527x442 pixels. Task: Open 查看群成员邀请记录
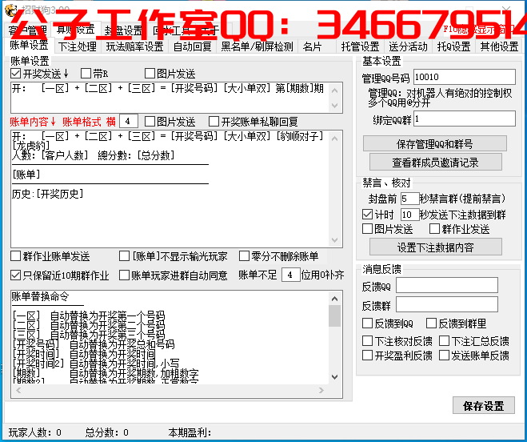436,163
